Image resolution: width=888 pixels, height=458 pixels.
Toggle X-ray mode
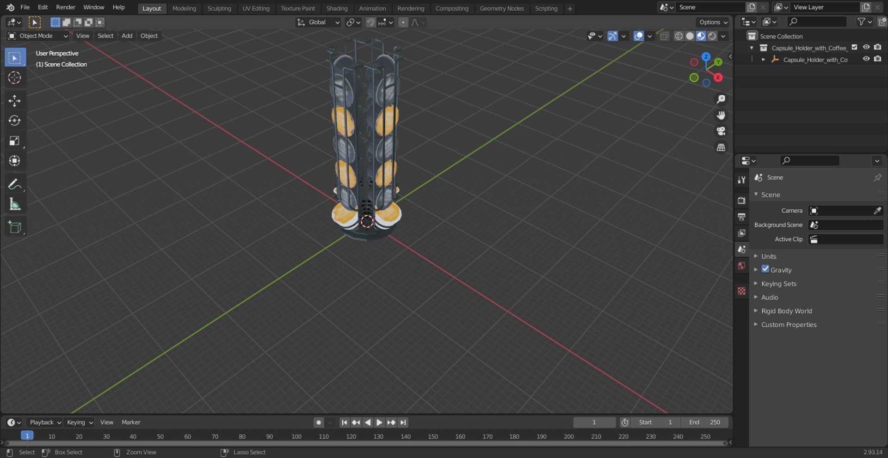click(664, 36)
